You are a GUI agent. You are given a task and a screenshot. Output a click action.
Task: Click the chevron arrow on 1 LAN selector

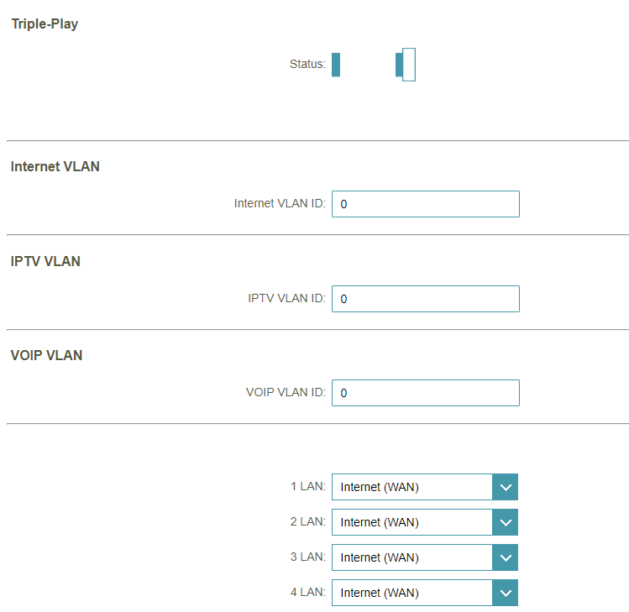(x=505, y=487)
